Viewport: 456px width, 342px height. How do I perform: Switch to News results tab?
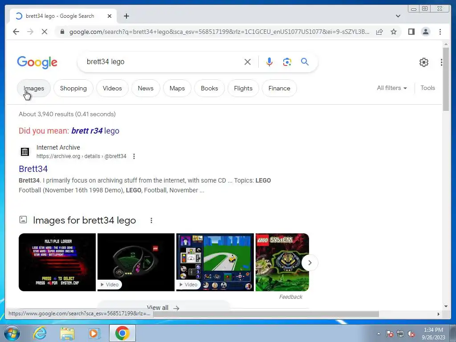(x=146, y=88)
